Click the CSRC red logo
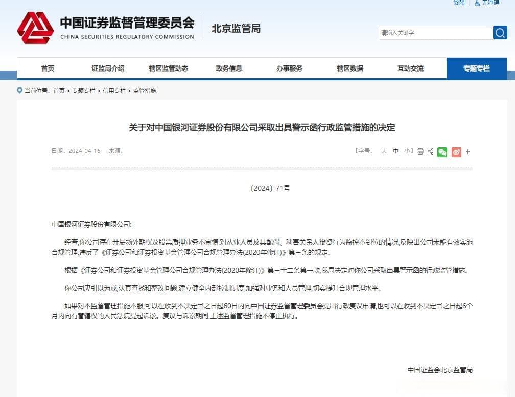Image resolution: width=515 pixels, height=397 pixels. click(x=35, y=28)
